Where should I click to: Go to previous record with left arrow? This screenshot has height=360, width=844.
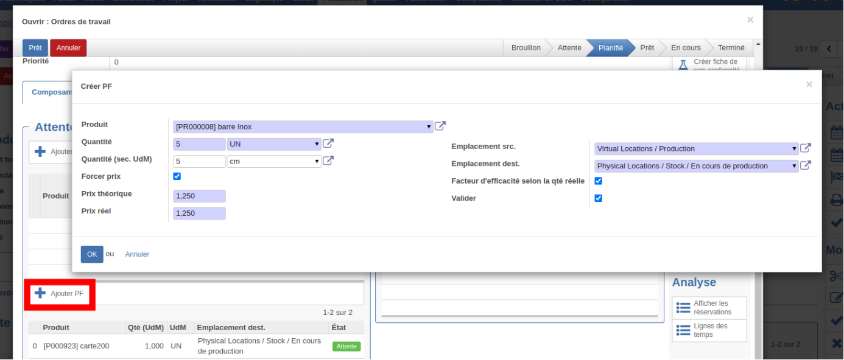click(x=829, y=49)
